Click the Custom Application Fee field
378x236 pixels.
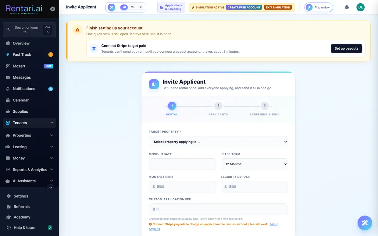pos(218,209)
